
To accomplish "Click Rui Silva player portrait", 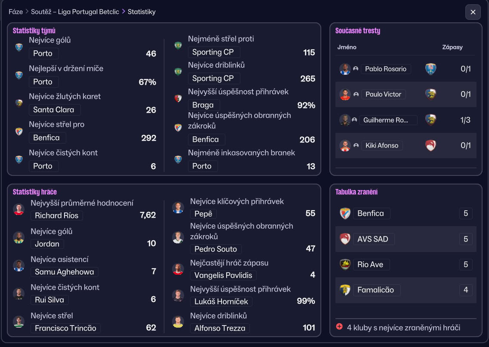I will point(19,293).
